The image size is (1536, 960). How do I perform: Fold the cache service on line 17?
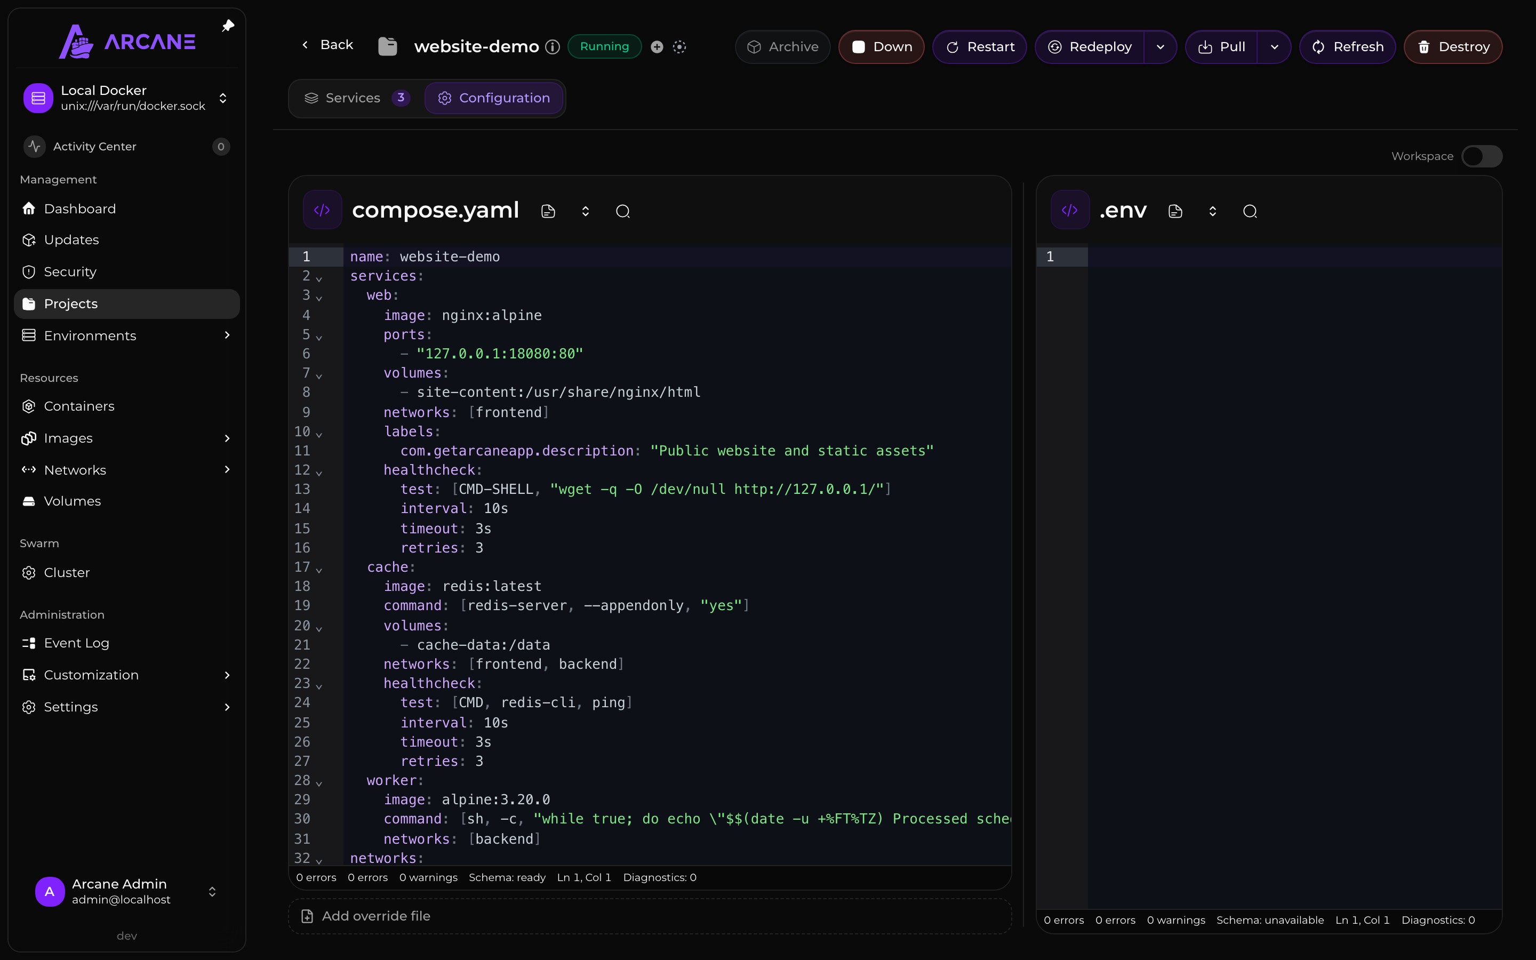[x=318, y=570]
